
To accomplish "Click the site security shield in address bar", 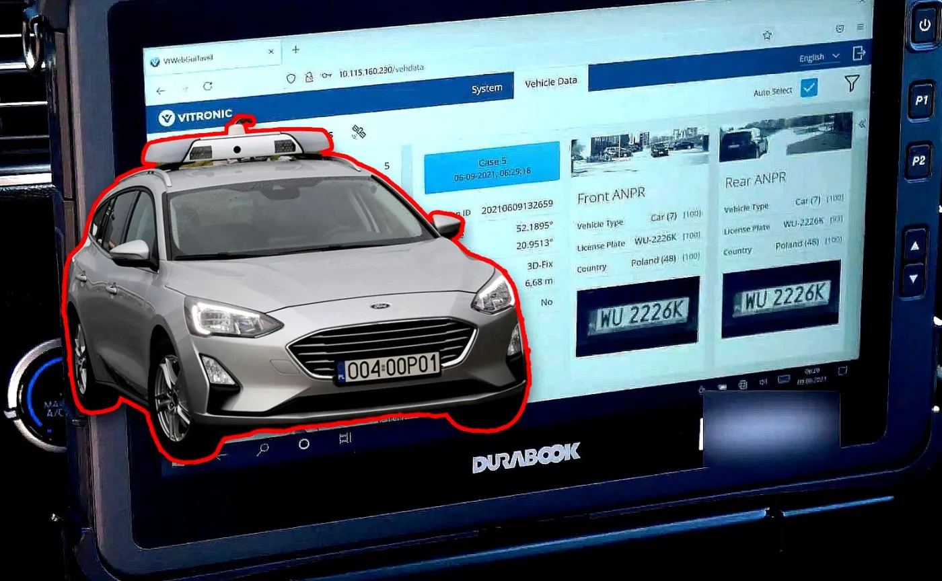I will tap(291, 78).
